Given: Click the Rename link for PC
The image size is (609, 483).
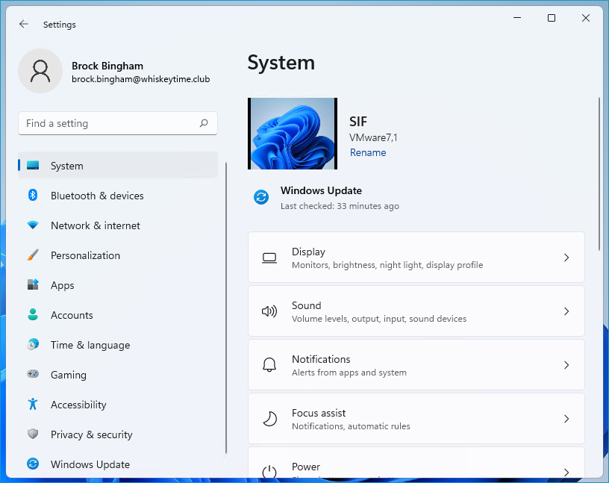Looking at the screenshot, I should [x=368, y=152].
